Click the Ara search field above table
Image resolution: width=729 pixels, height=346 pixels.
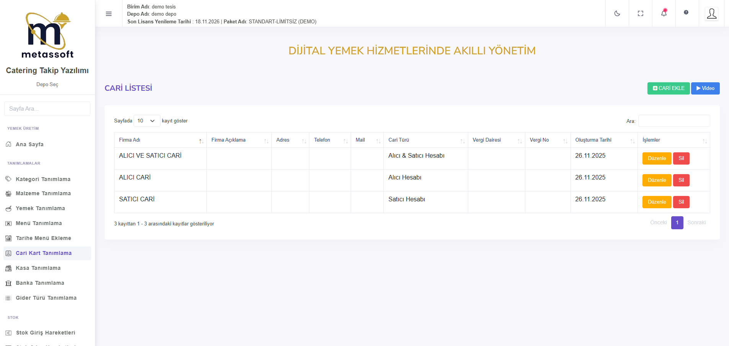pos(673,121)
